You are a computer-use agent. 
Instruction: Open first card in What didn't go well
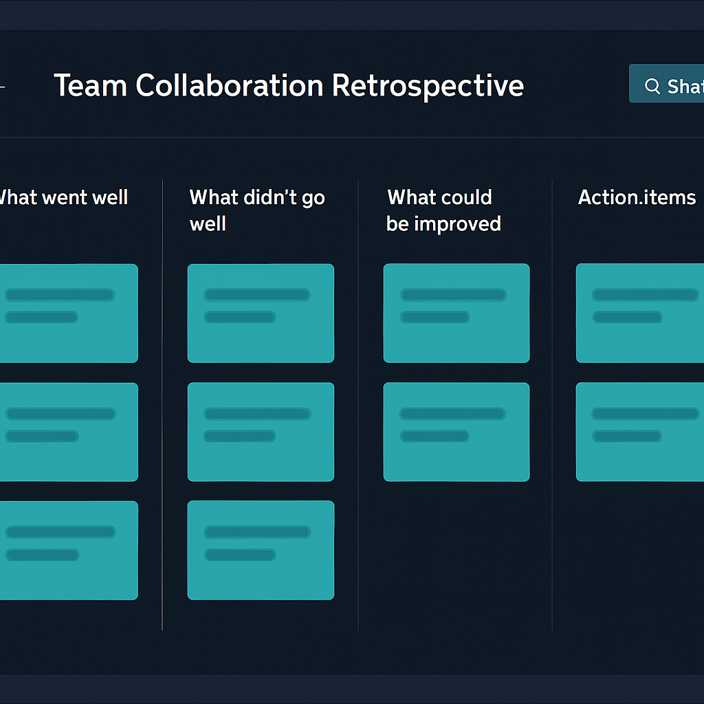click(x=261, y=313)
